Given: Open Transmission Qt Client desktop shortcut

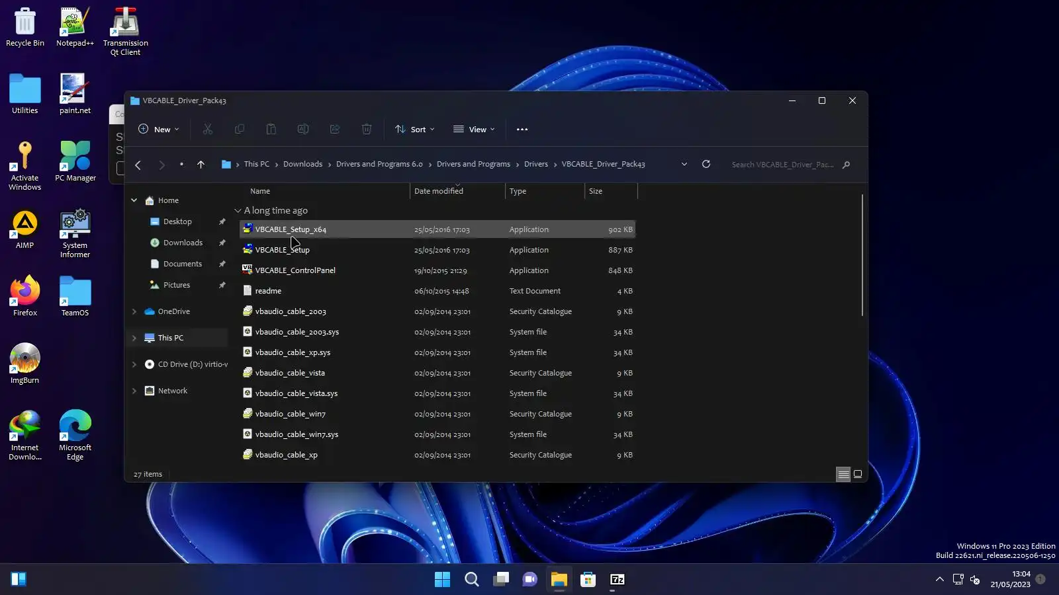Looking at the screenshot, I should pyautogui.click(x=125, y=32).
